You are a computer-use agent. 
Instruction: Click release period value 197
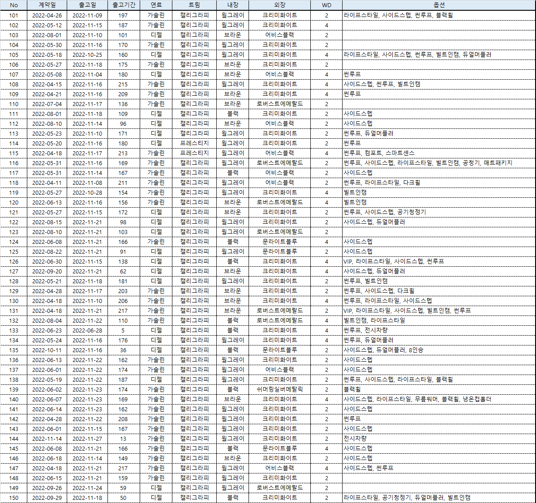[x=123, y=15]
